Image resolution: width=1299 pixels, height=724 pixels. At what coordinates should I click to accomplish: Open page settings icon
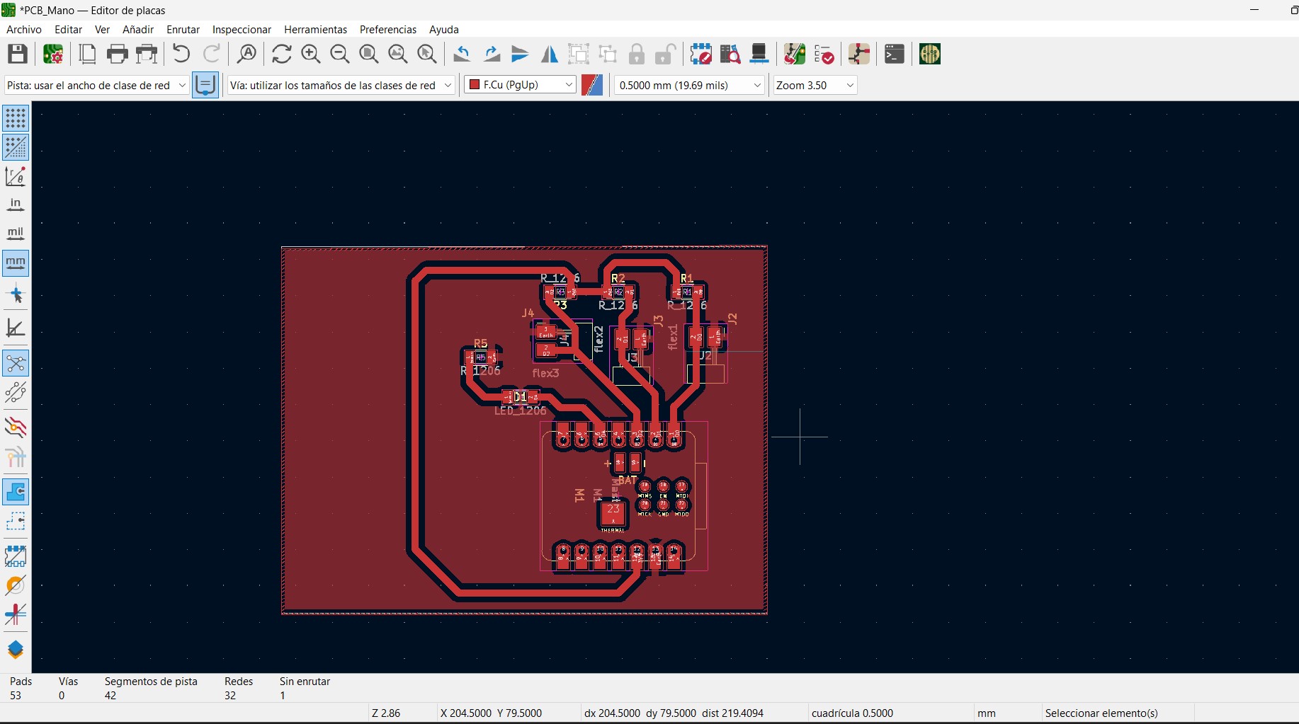(x=87, y=54)
